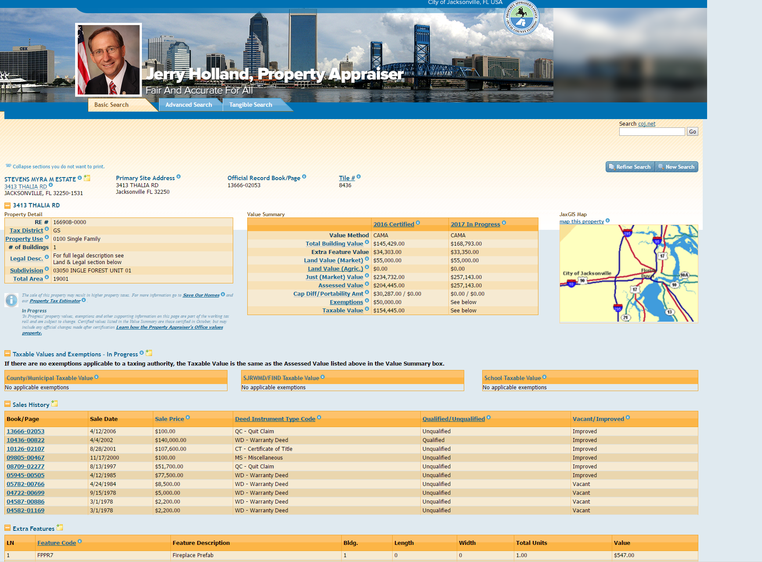Open the Property Tax Estimator link
762x562 pixels.
[55, 301]
